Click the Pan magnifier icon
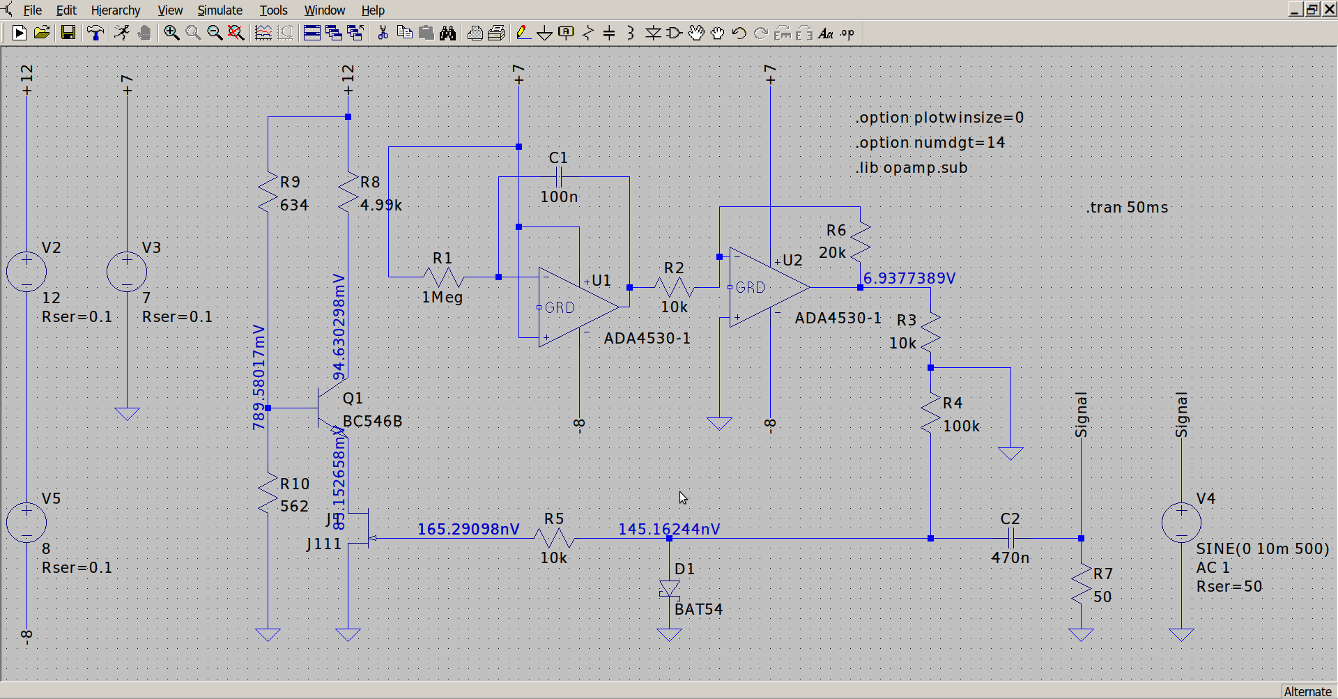Viewport: 1338px width, 699px height. [193, 33]
